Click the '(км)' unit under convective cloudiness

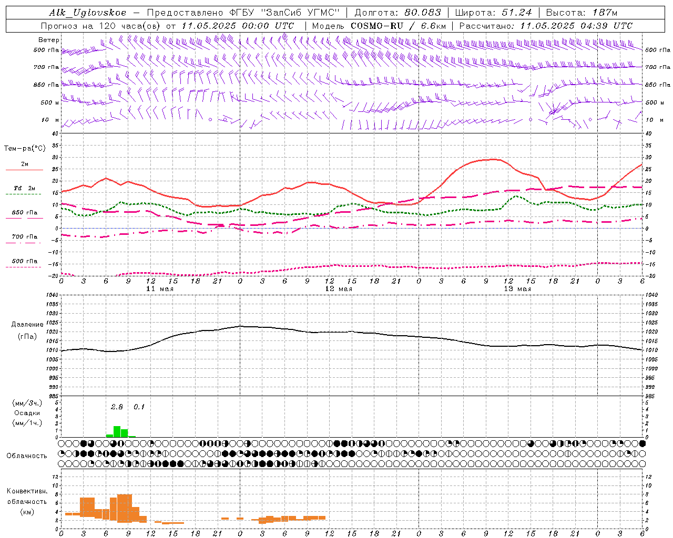[27, 512]
